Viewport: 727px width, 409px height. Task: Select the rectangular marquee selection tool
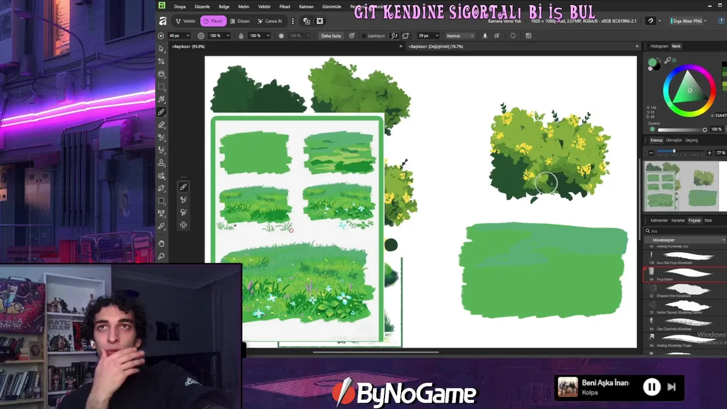coord(161,87)
